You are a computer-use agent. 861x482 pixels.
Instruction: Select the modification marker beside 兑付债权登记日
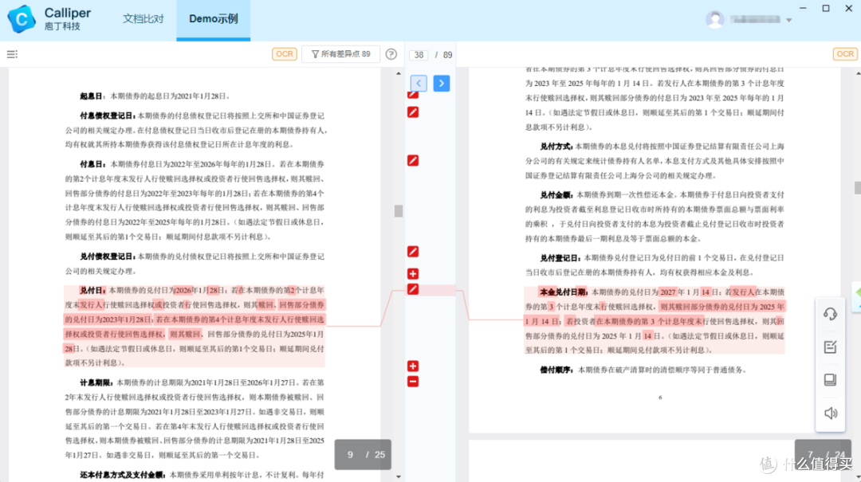pos(413,252)
